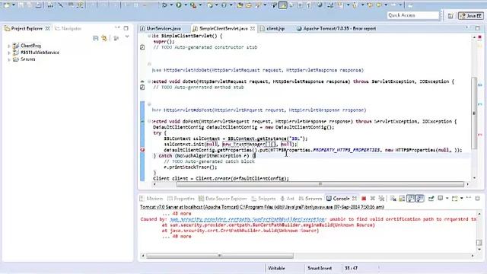487x274 pixels.
Task: Open the Open Console dropdown arrow
Action: 462,199
